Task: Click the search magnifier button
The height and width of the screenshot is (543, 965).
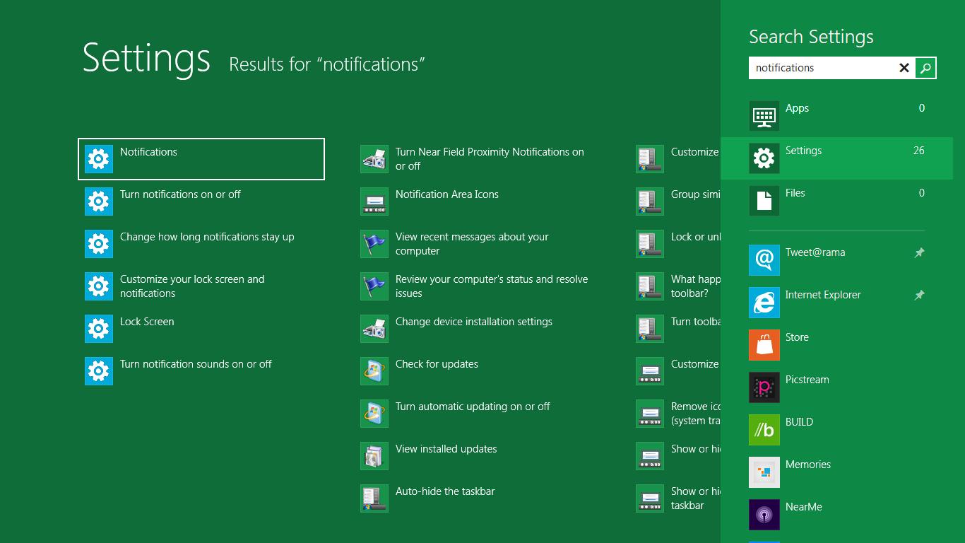Action: [925, 68]
